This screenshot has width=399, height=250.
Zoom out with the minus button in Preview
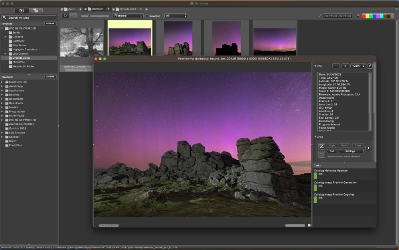(336, 66)
